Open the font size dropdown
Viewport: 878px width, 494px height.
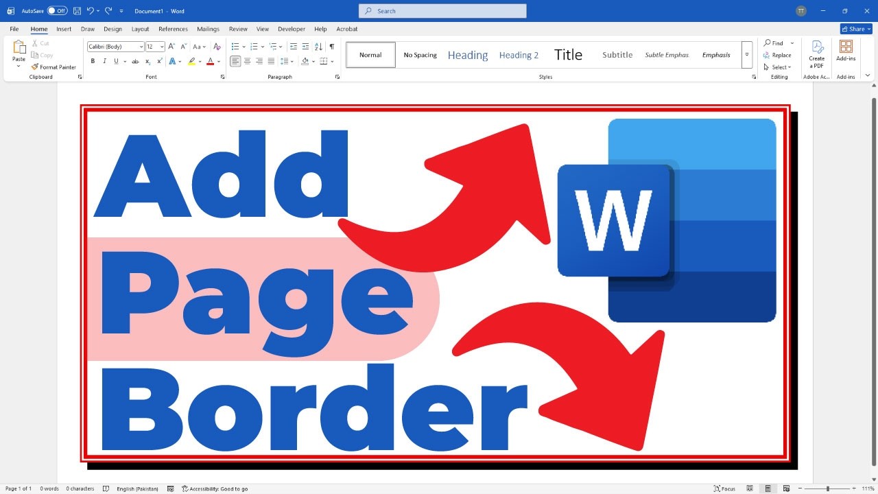coord(162,47)
